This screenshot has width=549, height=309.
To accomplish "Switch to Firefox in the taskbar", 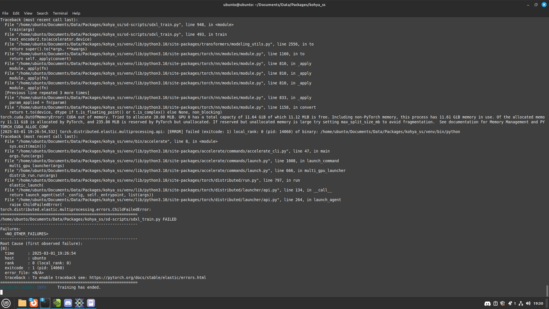I will click(x=34, y=303).
